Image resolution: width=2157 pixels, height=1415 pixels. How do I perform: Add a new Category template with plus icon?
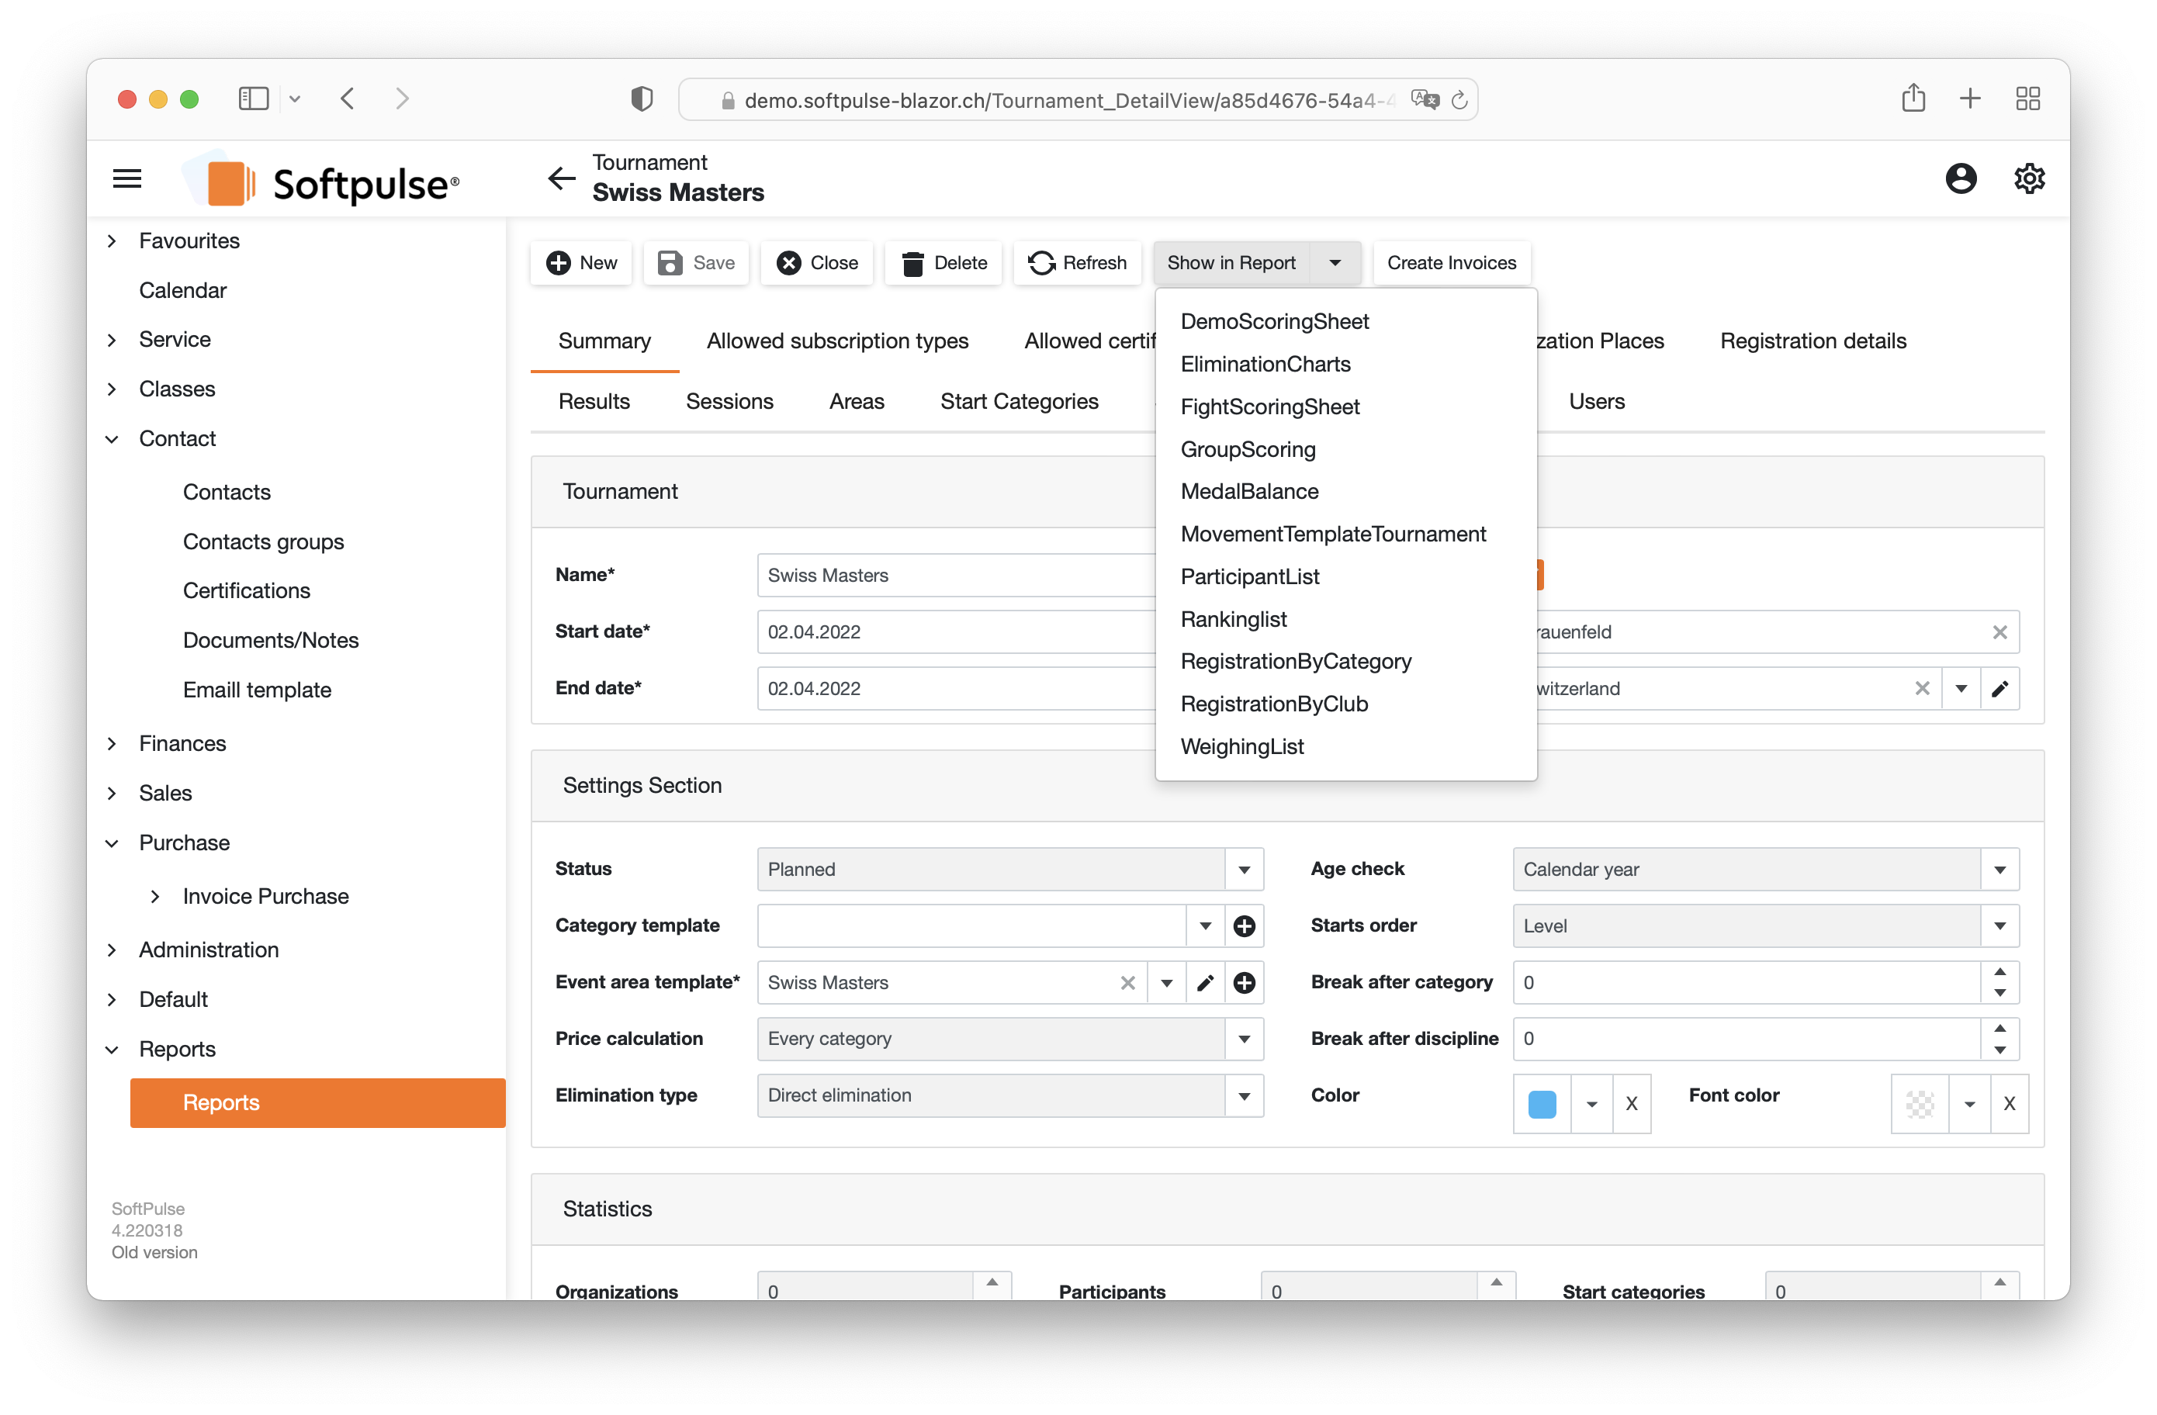point(1245,925)
